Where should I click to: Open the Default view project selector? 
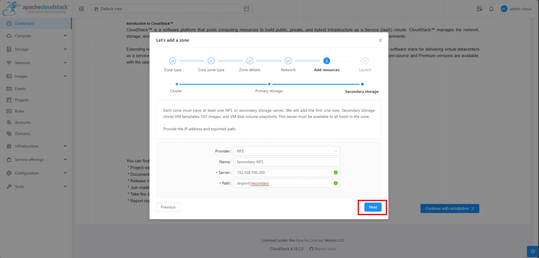(x=171, y=9)
